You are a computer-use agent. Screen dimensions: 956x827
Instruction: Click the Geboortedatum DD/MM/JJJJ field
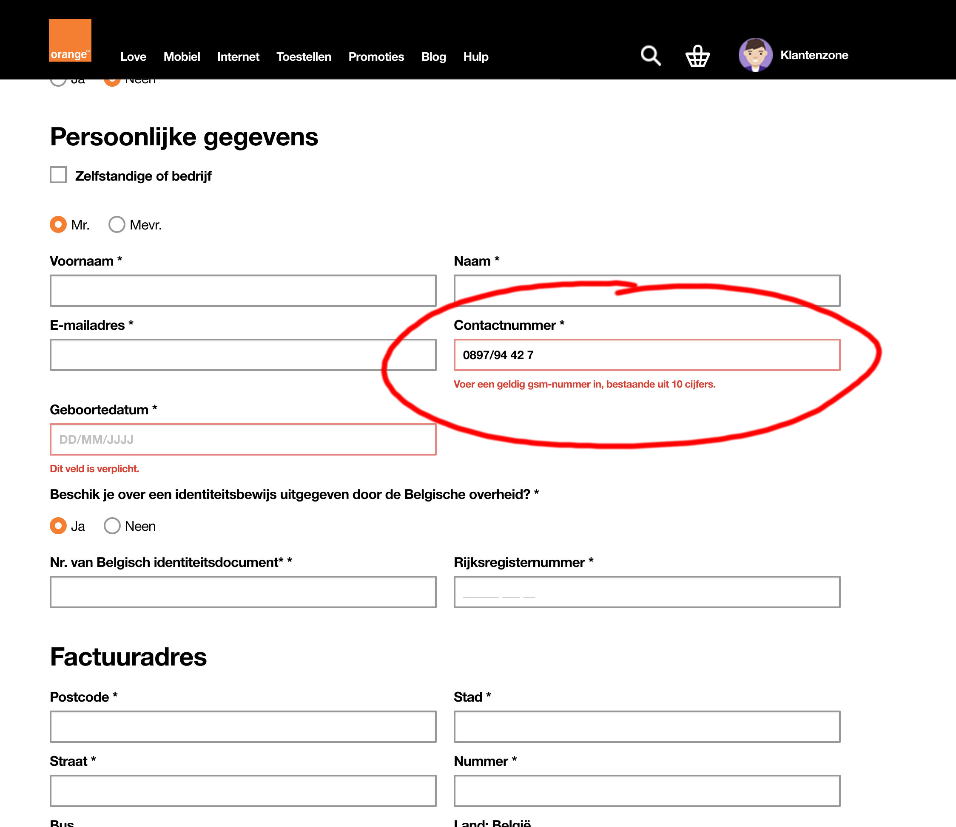(243, 439)
